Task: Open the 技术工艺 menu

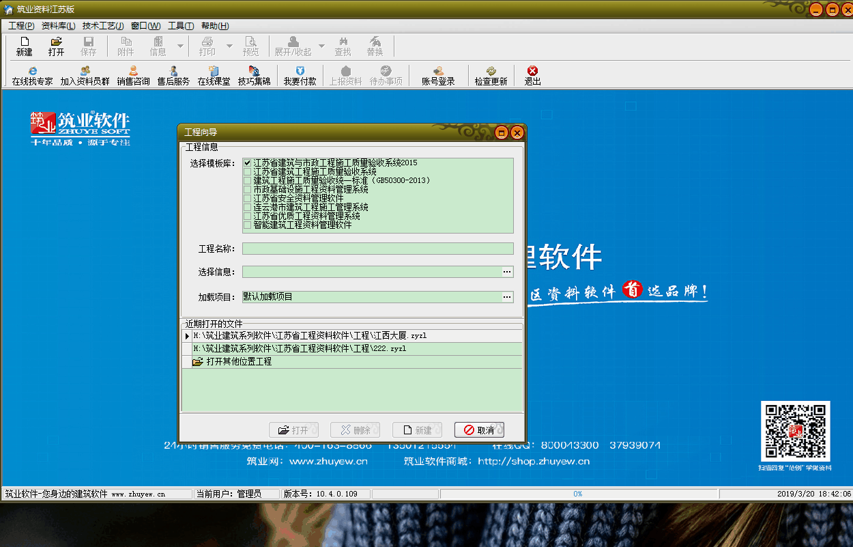Action: pyautogui.click(x=102, y=26)
